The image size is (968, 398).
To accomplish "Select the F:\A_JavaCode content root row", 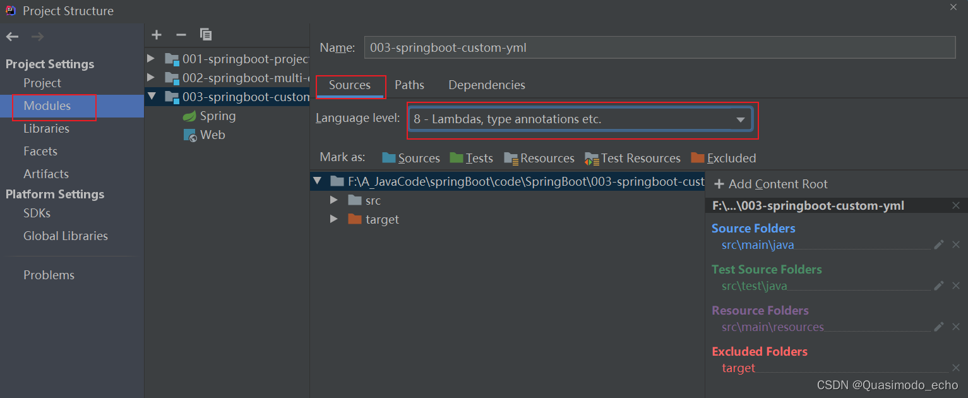I will tap(507, 182).
